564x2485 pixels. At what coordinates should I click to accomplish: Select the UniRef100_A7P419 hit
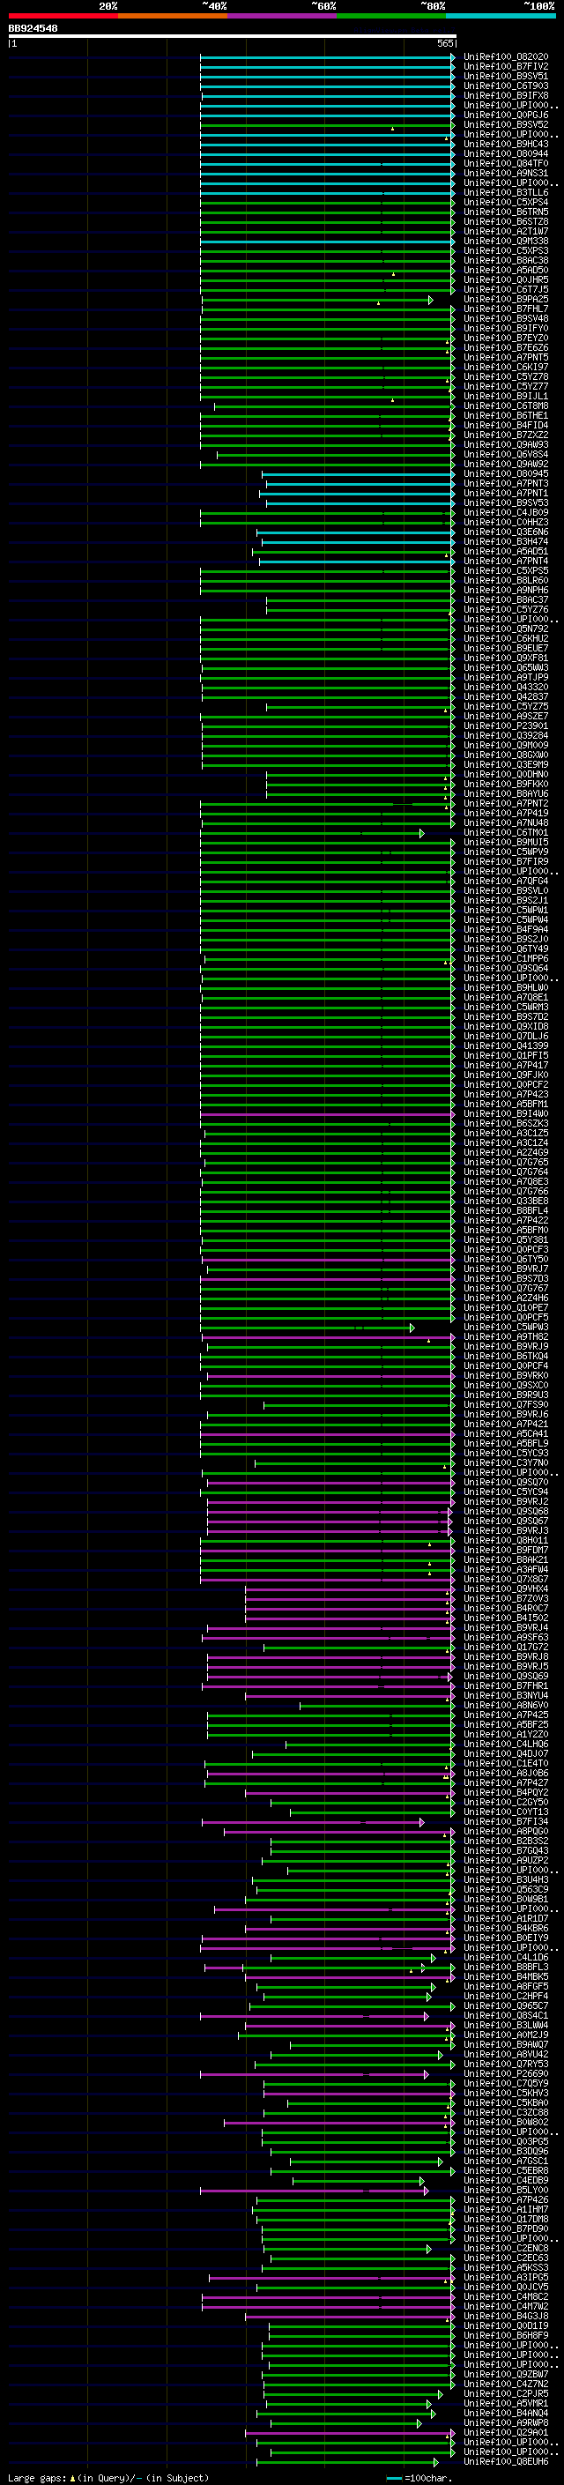[x=506, y=814]
